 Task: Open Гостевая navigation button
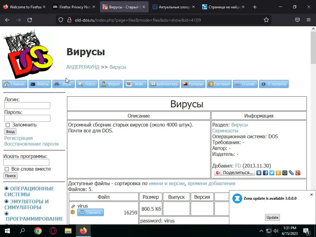click(219, 84)
